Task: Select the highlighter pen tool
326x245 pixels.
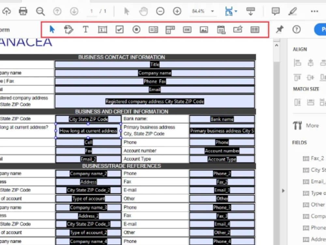Action: point(292,11)
